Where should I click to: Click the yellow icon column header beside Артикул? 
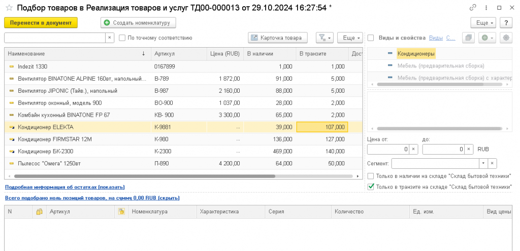121,211
